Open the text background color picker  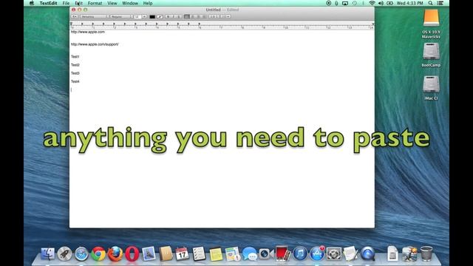(160, 16)
